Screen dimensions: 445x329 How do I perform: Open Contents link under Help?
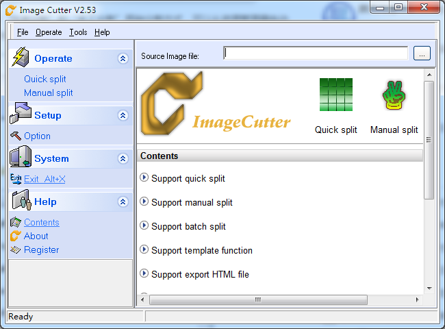tap(42, 222)
